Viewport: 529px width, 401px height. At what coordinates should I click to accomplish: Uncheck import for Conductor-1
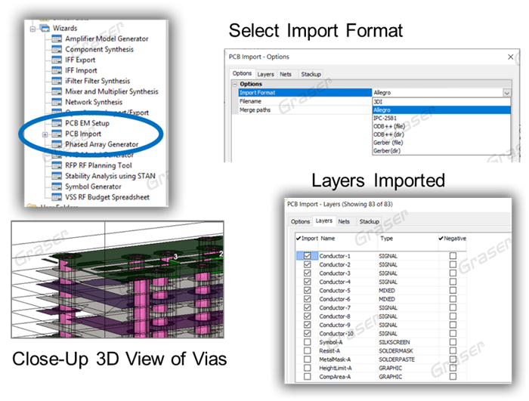307,256
